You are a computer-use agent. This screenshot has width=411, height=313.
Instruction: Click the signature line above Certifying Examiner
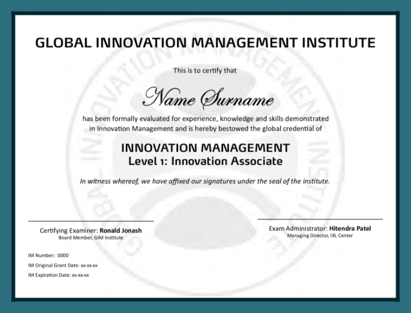(91, 221)
